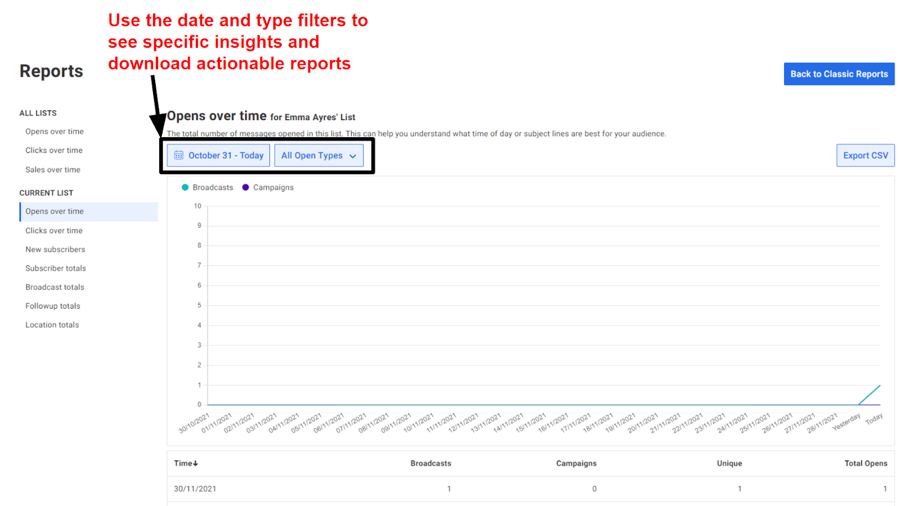The image size is (900, 506).
Task: Click the Unique column header
Action: (x=730, y=463)
